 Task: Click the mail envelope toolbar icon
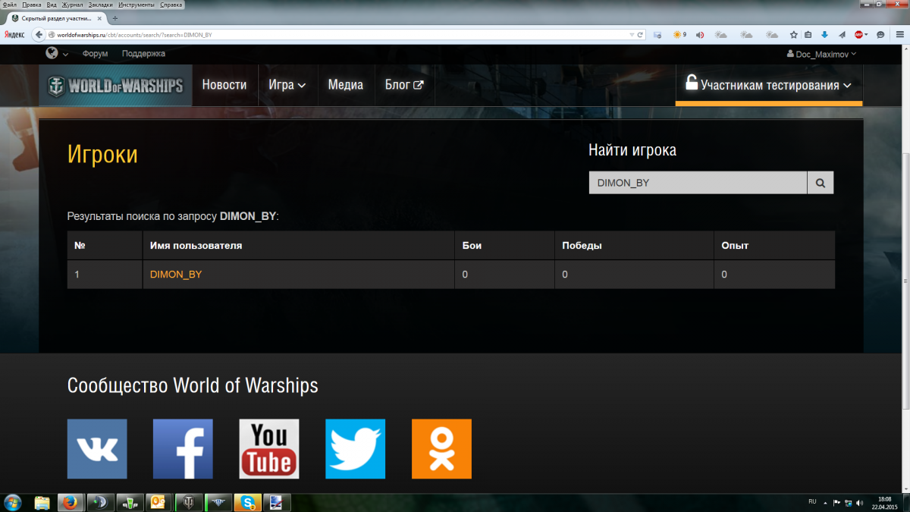coord(657,35)
